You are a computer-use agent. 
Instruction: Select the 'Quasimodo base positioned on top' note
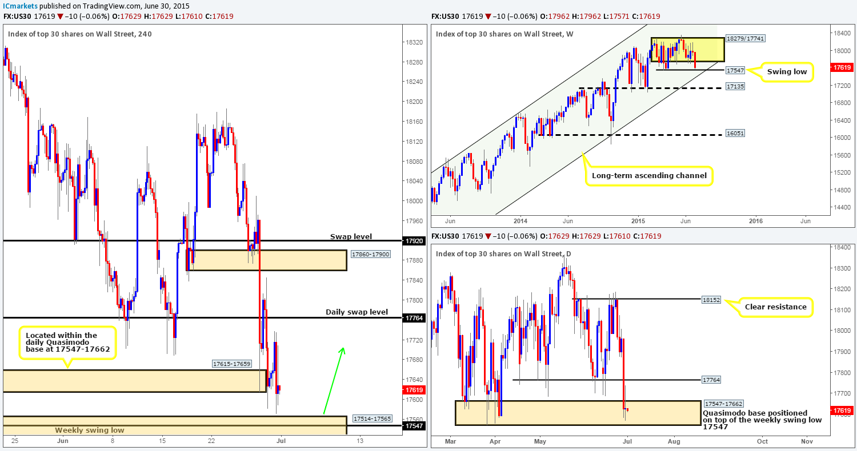[762, 420]
